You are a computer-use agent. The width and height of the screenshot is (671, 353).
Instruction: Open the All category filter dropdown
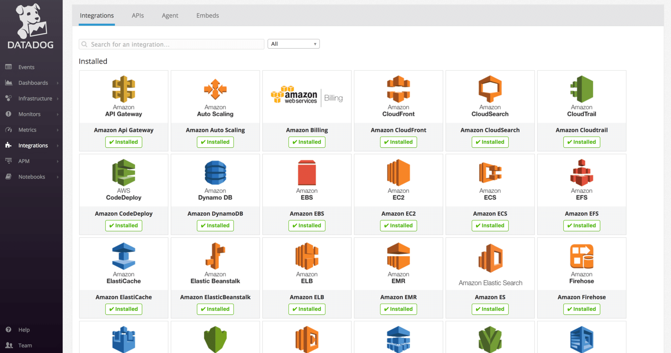tap(294, 44)
